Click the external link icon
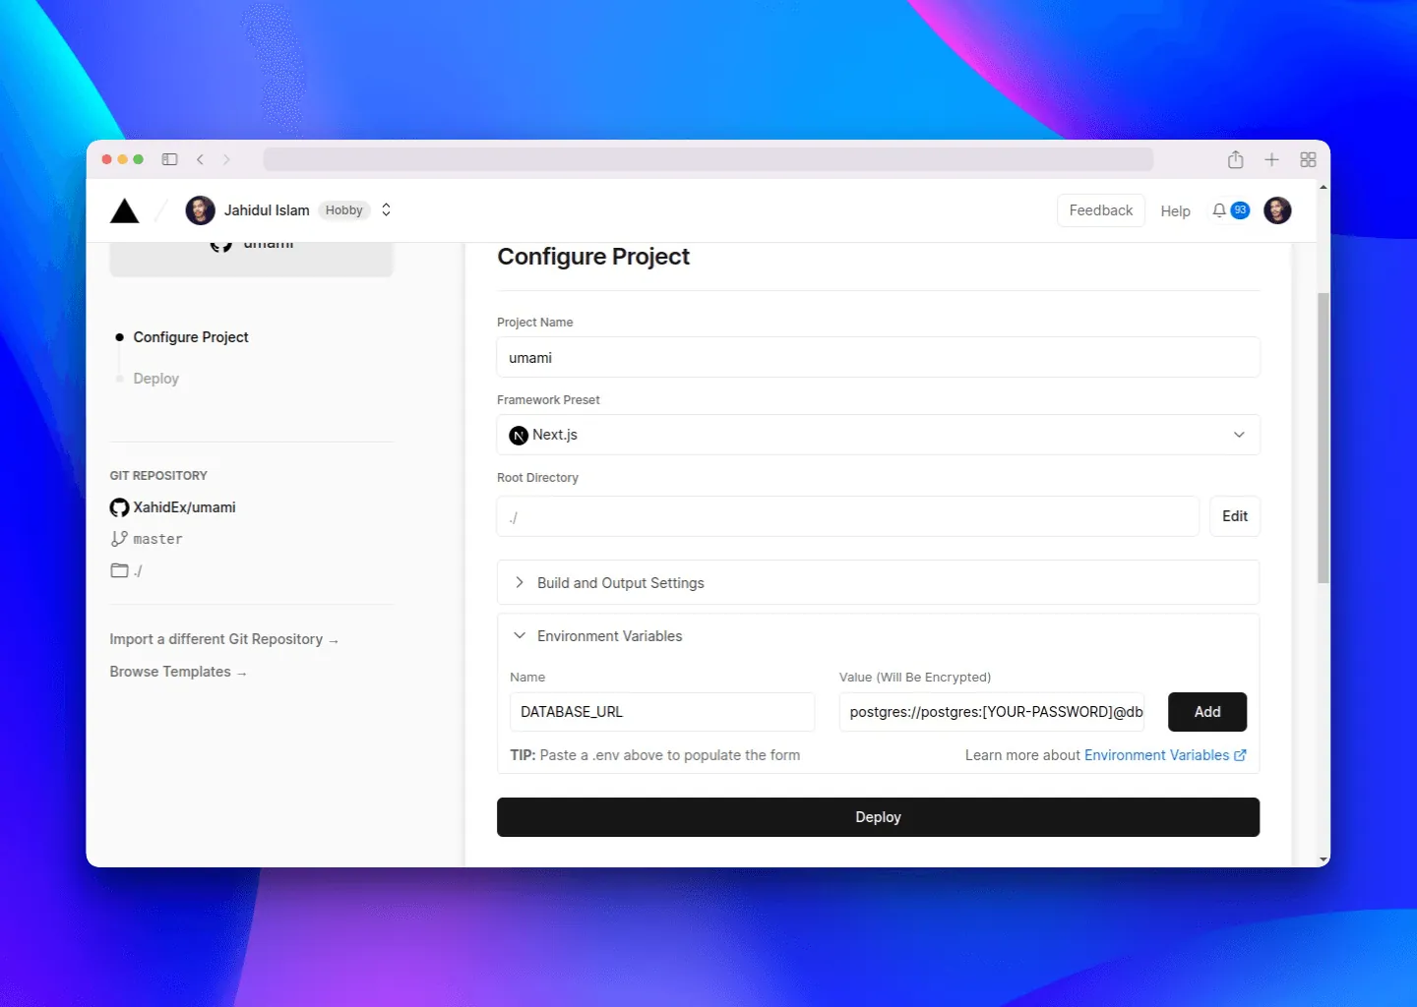The height and width of the screenshot is (1007, 1417). pyautogui.click(x=1240, y=755)
